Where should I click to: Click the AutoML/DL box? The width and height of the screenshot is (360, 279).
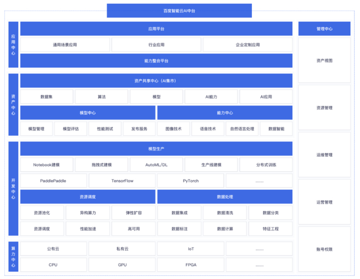click(x=156, y=165)
